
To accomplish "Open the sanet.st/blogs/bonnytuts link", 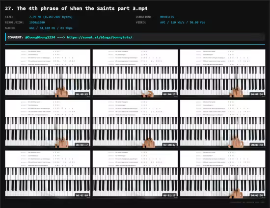I will [x=100, y=37].
